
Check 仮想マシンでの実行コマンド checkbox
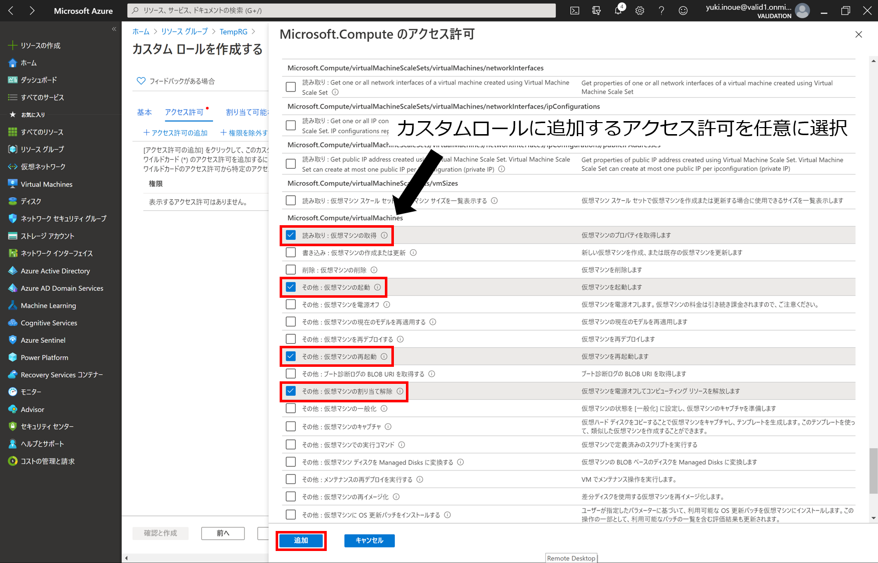291,444
